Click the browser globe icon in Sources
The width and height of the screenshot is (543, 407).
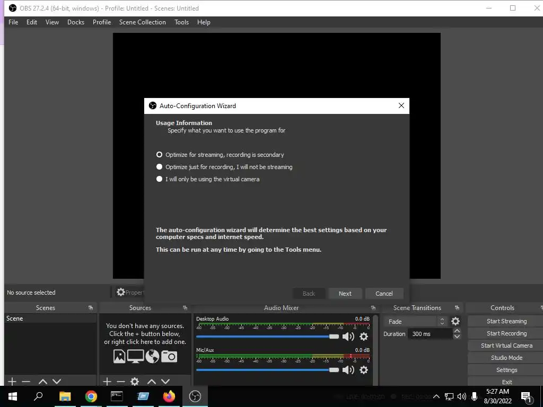click(152, 356)
